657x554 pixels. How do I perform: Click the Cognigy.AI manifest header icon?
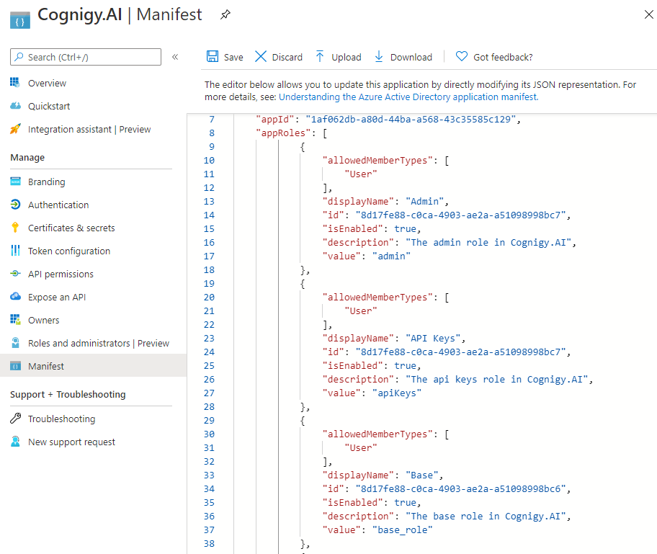point(19,20)
